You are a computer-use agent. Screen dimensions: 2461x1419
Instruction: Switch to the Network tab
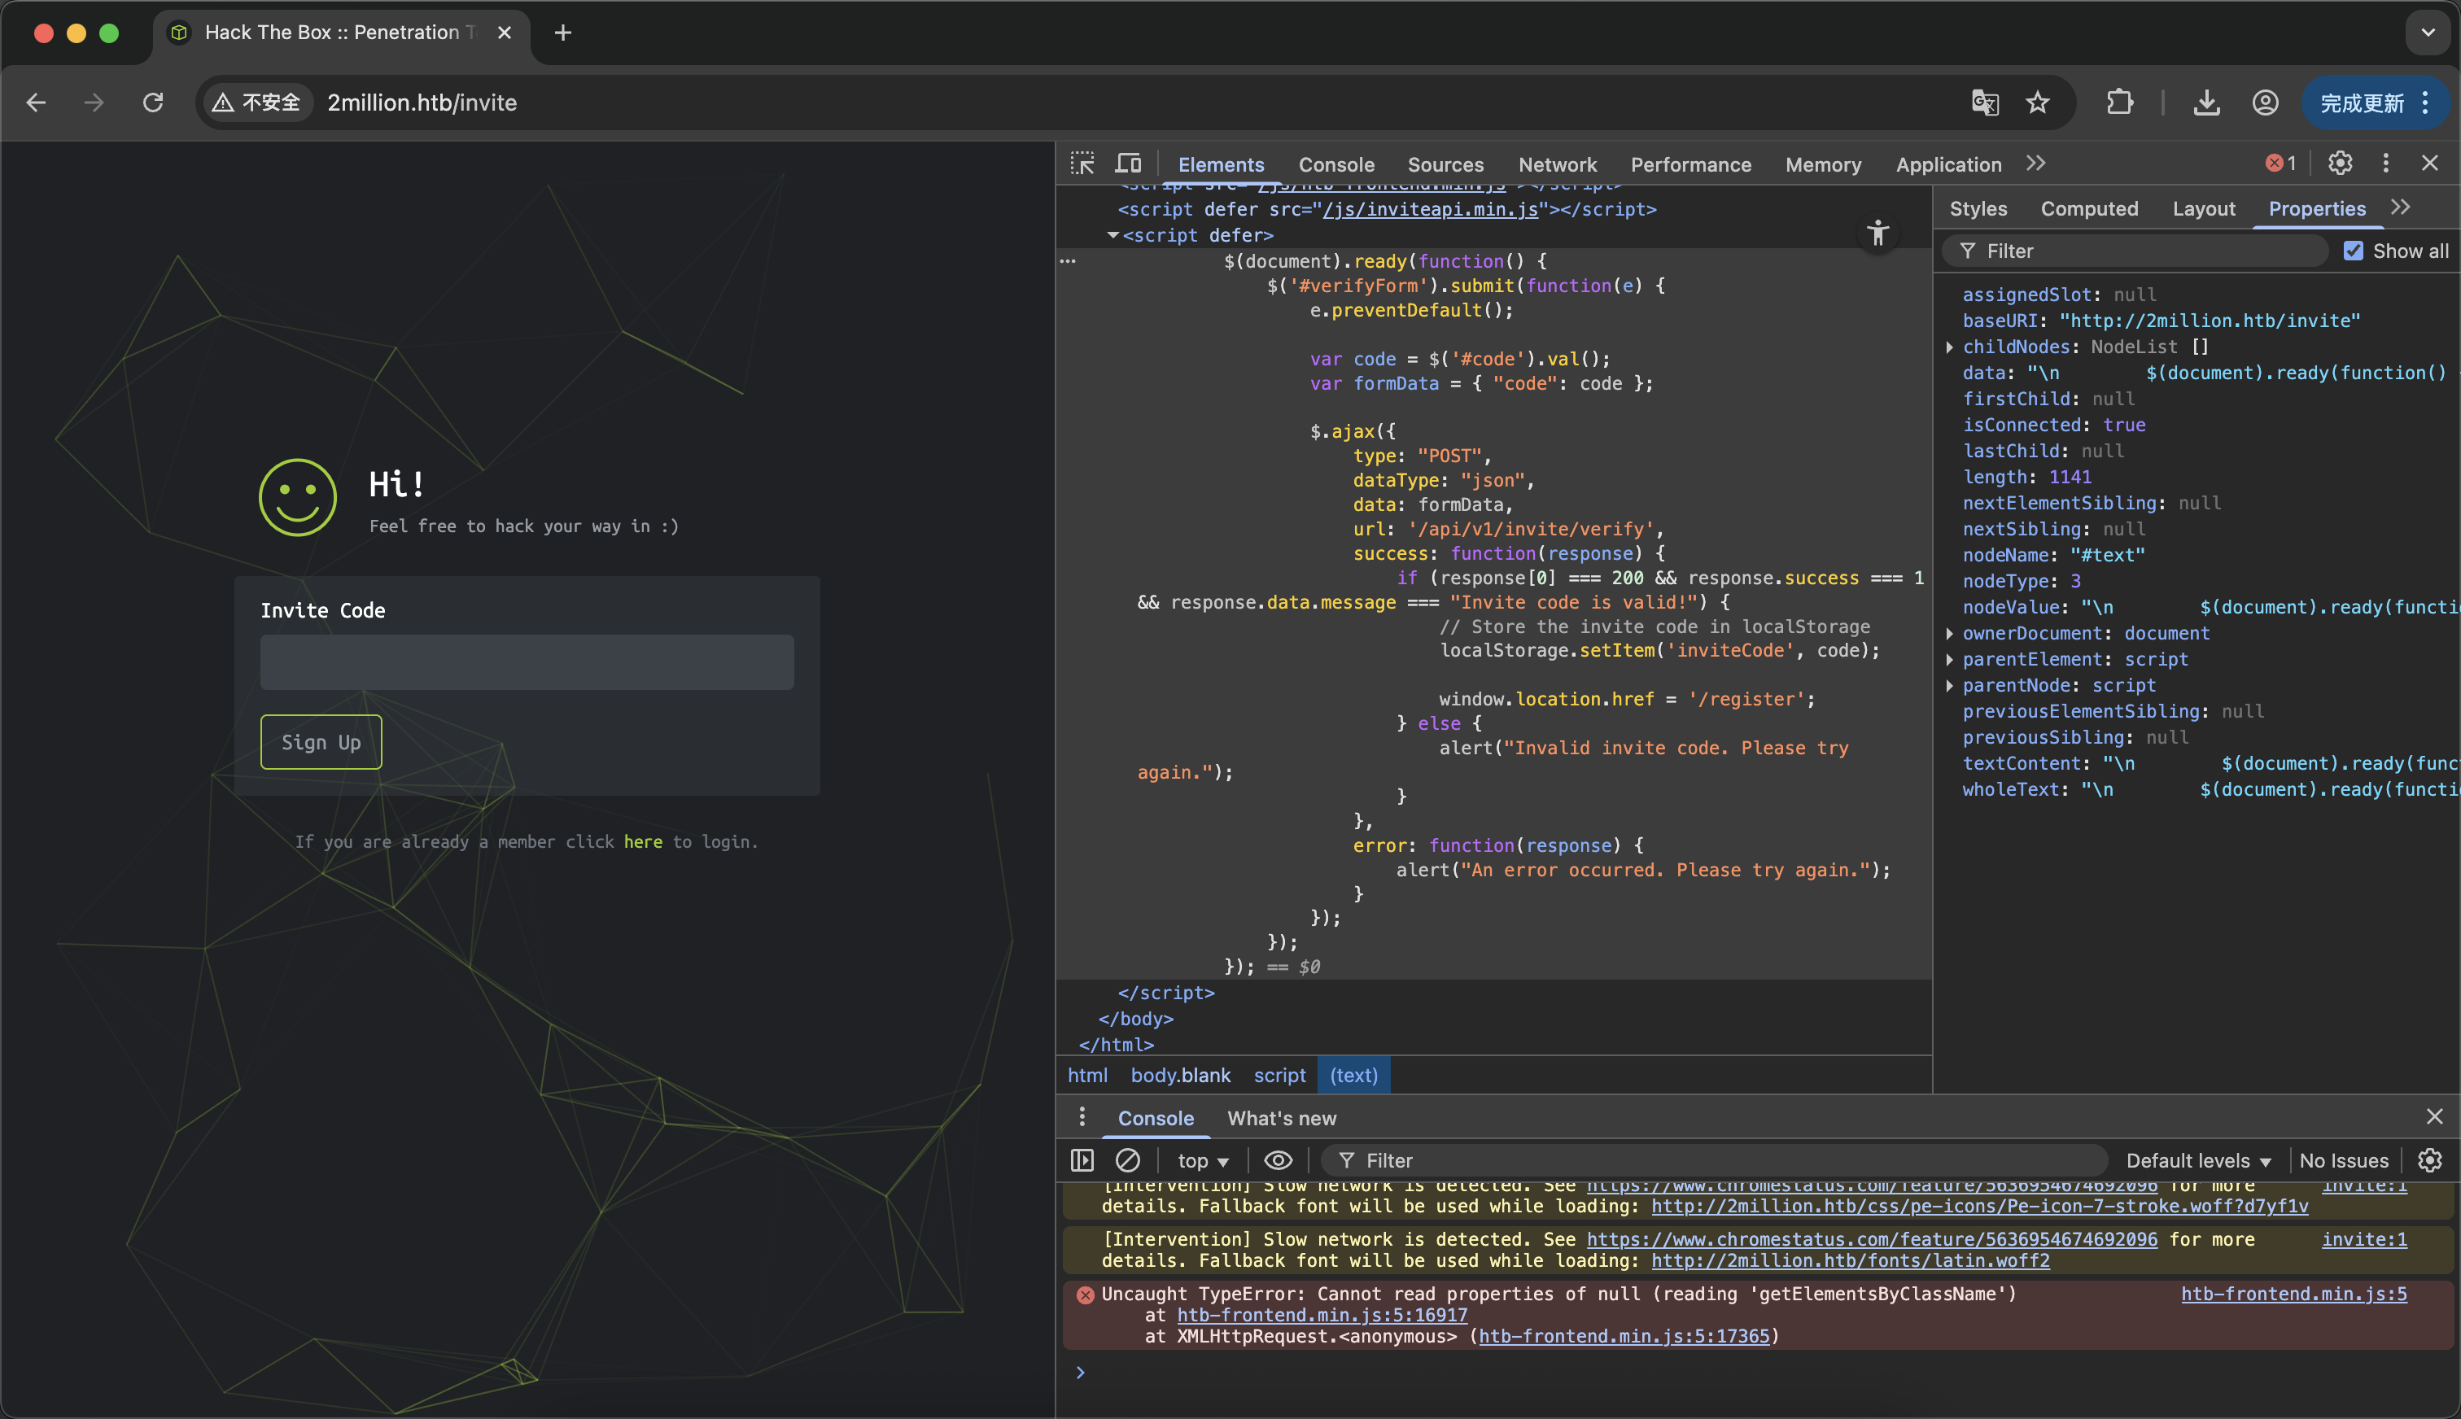pos(1557,164)
